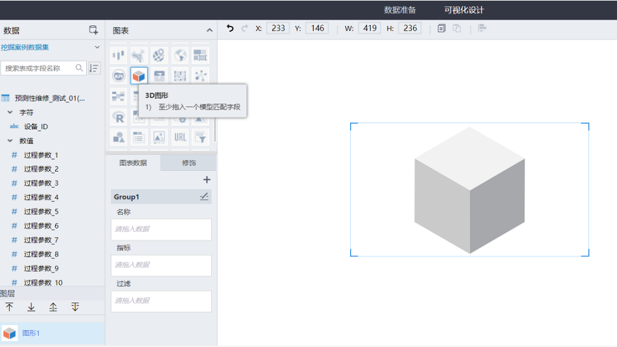Select the 图形1 layer item
617x347 pixels.
[x=31, y=333]
